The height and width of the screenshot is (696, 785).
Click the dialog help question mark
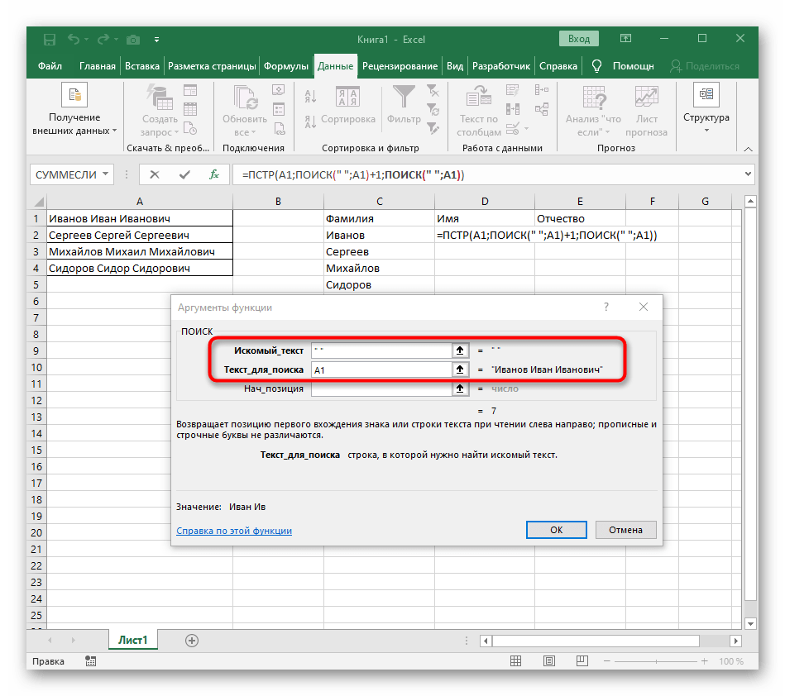pos(606,307)
